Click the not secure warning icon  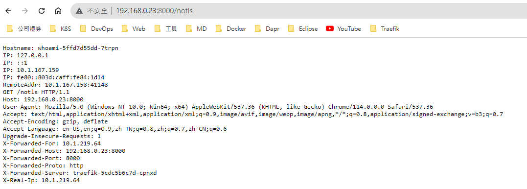click(79, 11)
